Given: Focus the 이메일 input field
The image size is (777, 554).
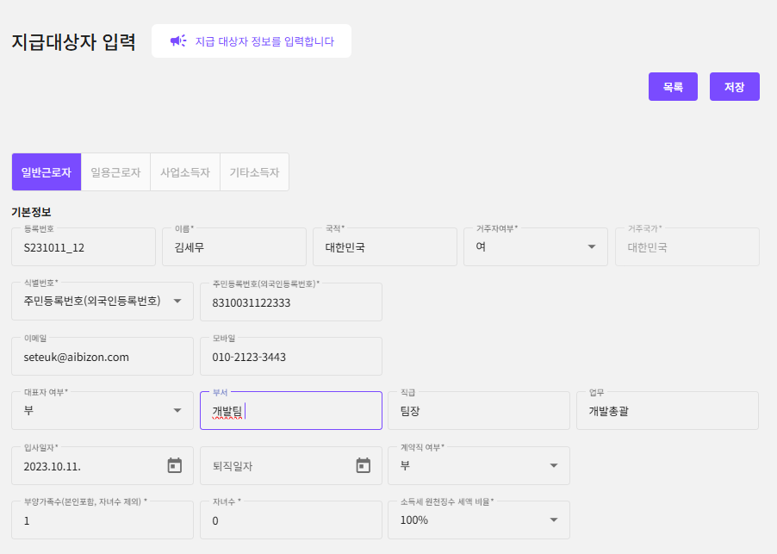Looking at the screenshot, I should [x=103, y=357].
